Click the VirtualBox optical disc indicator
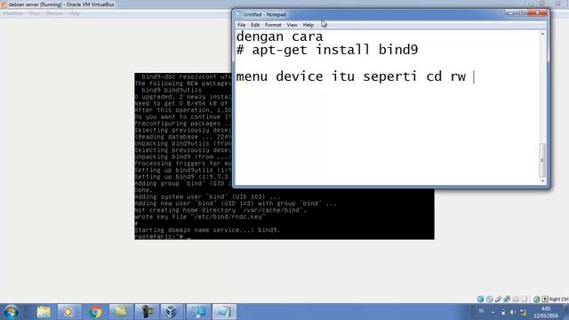Image resolution: width=569 pixels, height=320 pixels. [489, 299]
